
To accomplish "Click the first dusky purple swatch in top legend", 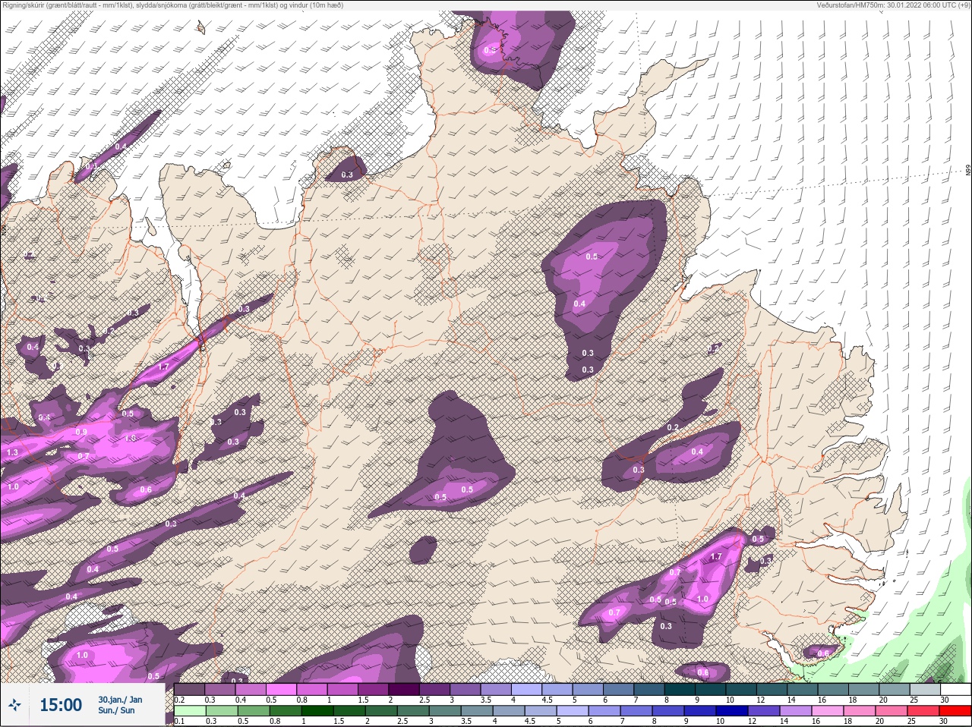I will (x=190, y=690).
